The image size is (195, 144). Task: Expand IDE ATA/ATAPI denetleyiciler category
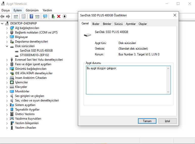[7, 73]
